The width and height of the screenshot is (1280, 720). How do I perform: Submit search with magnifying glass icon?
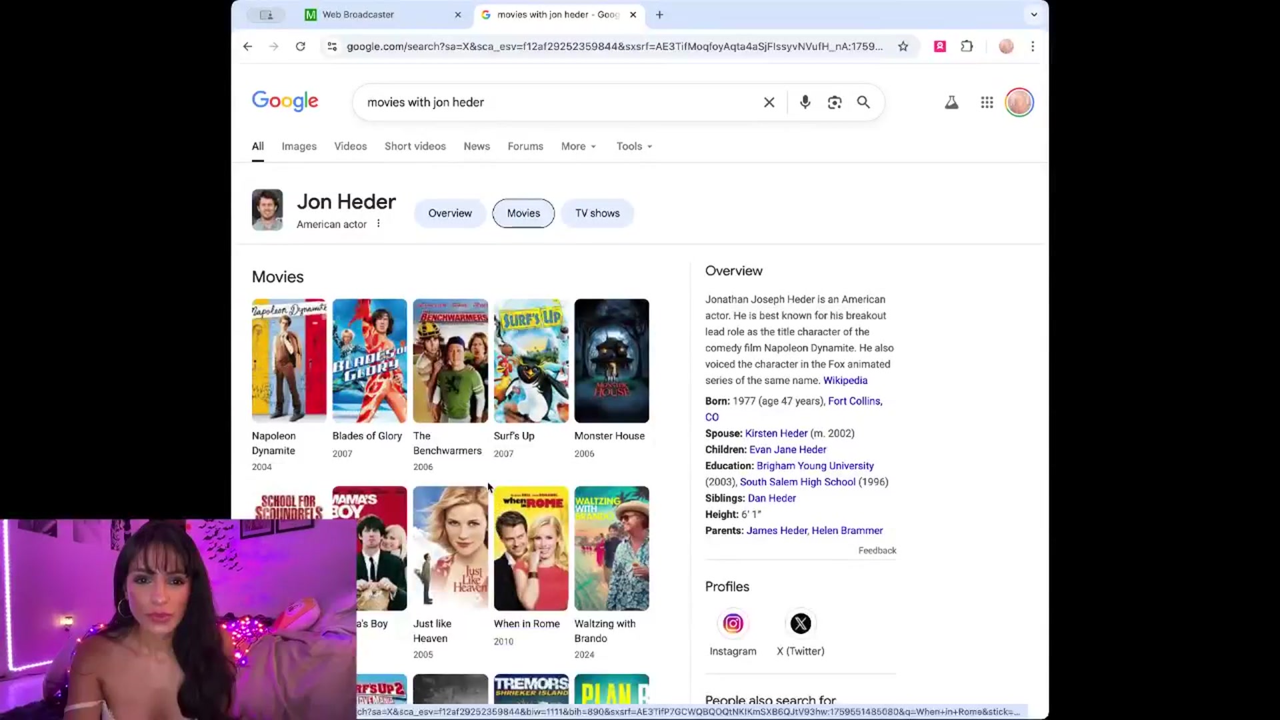(x=863, y=102)
